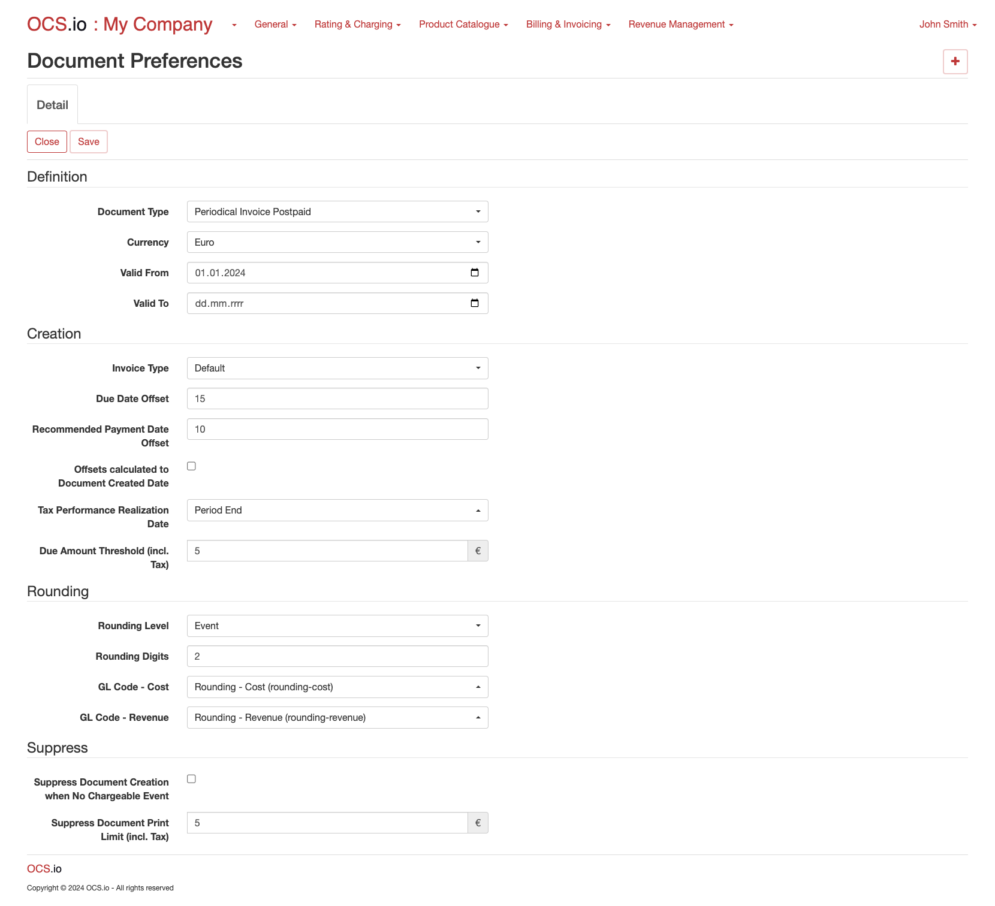Open the Tax Performance Realization Date dropdown

(x=337, y=510)
